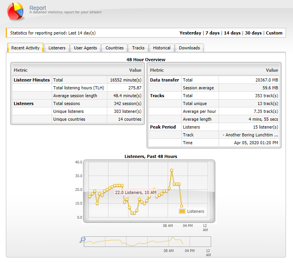The height and width of the screenshot is (263, 293).
Task: Set reporting period to 7 days
Action: [x=212, y=33]
